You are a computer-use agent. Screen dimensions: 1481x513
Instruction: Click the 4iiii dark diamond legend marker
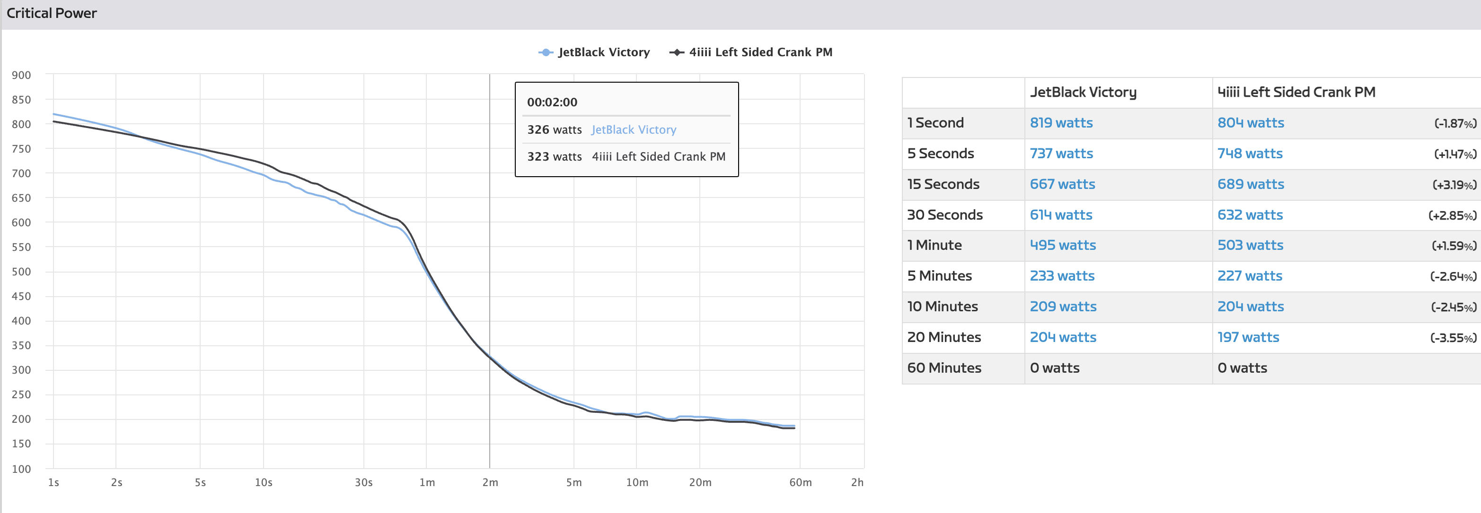pyautogui.click(x=677, y=52)
